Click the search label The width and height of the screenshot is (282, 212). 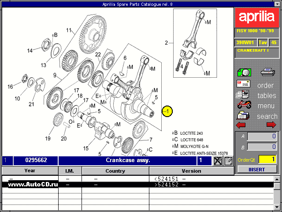pyautogui.click(x=267, y=117)
